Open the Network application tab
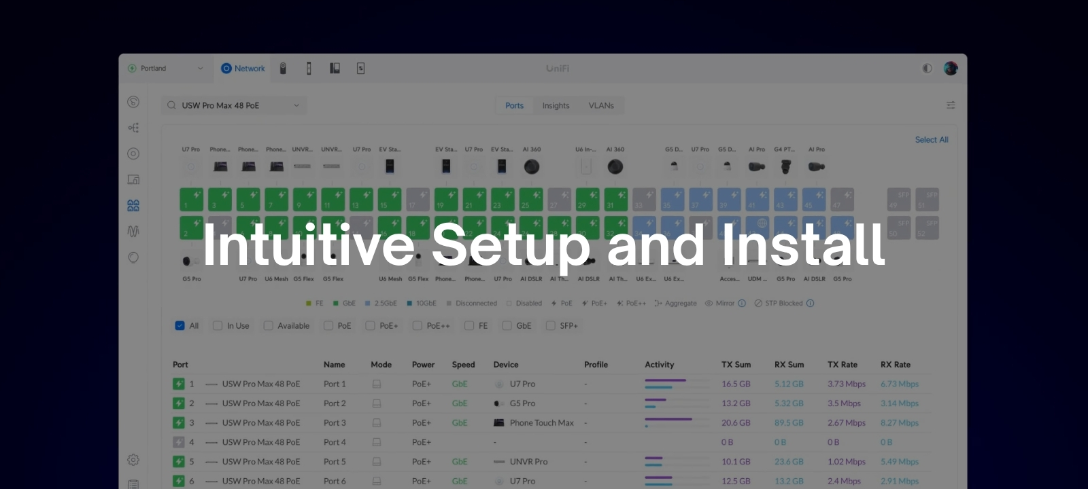This screenshot has width=1088, height=489. point(243,69)
